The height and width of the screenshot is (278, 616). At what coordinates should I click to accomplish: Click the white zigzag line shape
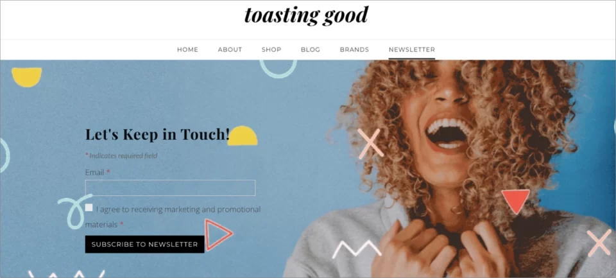pos(356,249)
